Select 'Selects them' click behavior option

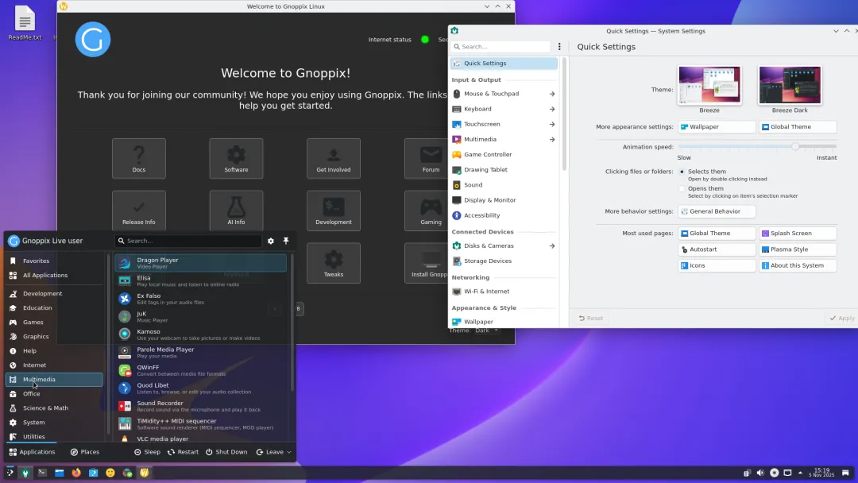[x=682, y=172]
